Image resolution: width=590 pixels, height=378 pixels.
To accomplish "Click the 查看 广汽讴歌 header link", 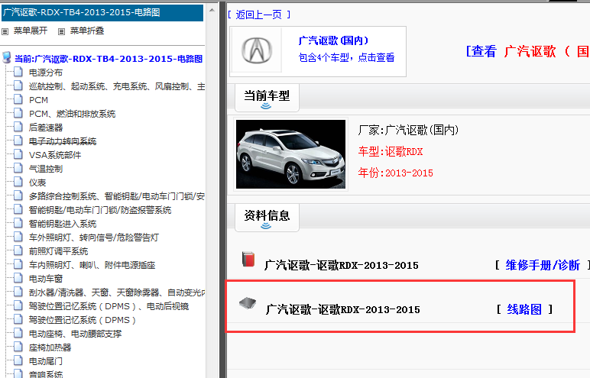I will (527, 51).
